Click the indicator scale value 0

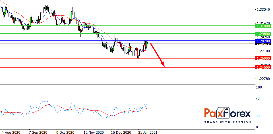(x=258, y=127)
